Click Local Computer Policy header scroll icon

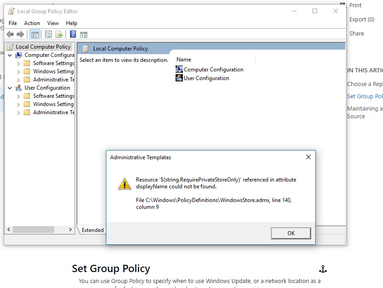point(85,49)
